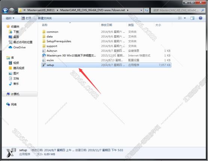Click the Back navigation arrow

click(5, 10)
